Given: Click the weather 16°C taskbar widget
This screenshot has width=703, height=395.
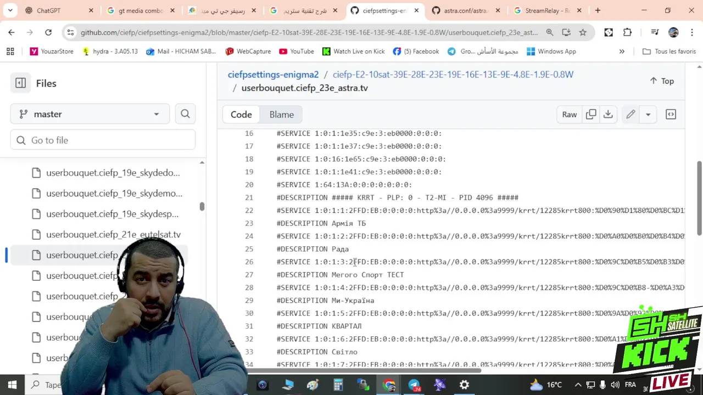Looking at the screenshot, I should tap(546, 385).
